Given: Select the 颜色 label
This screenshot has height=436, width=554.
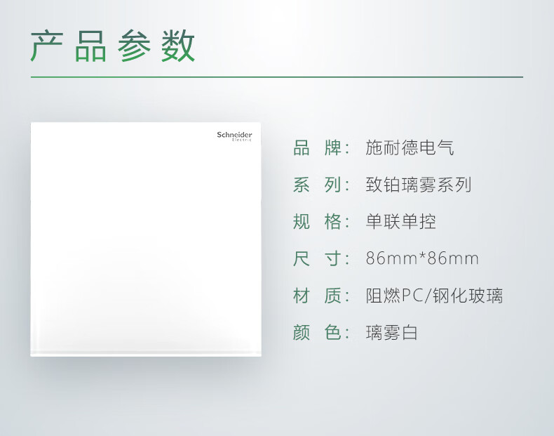Looking at the screenshot, I should click(321, 332).
